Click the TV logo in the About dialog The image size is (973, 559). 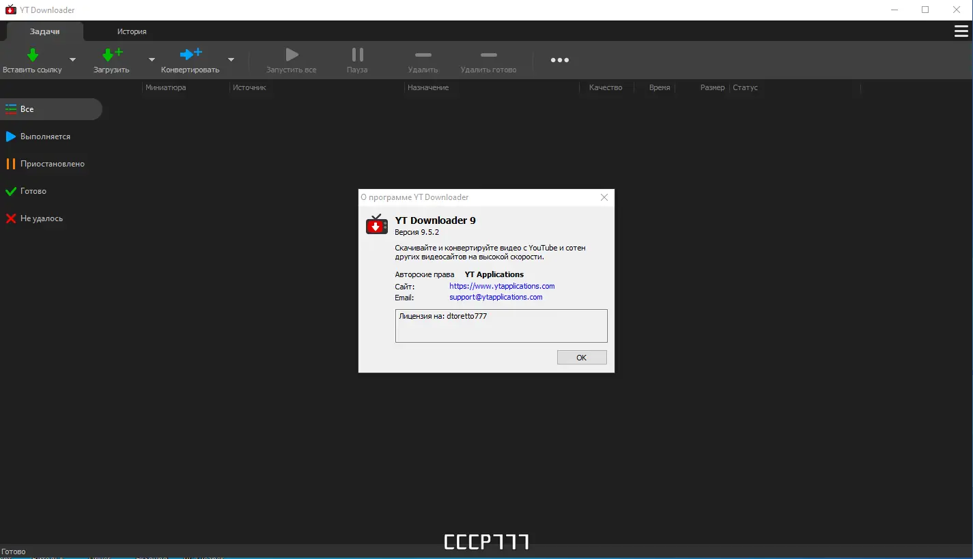click(377, 224)
